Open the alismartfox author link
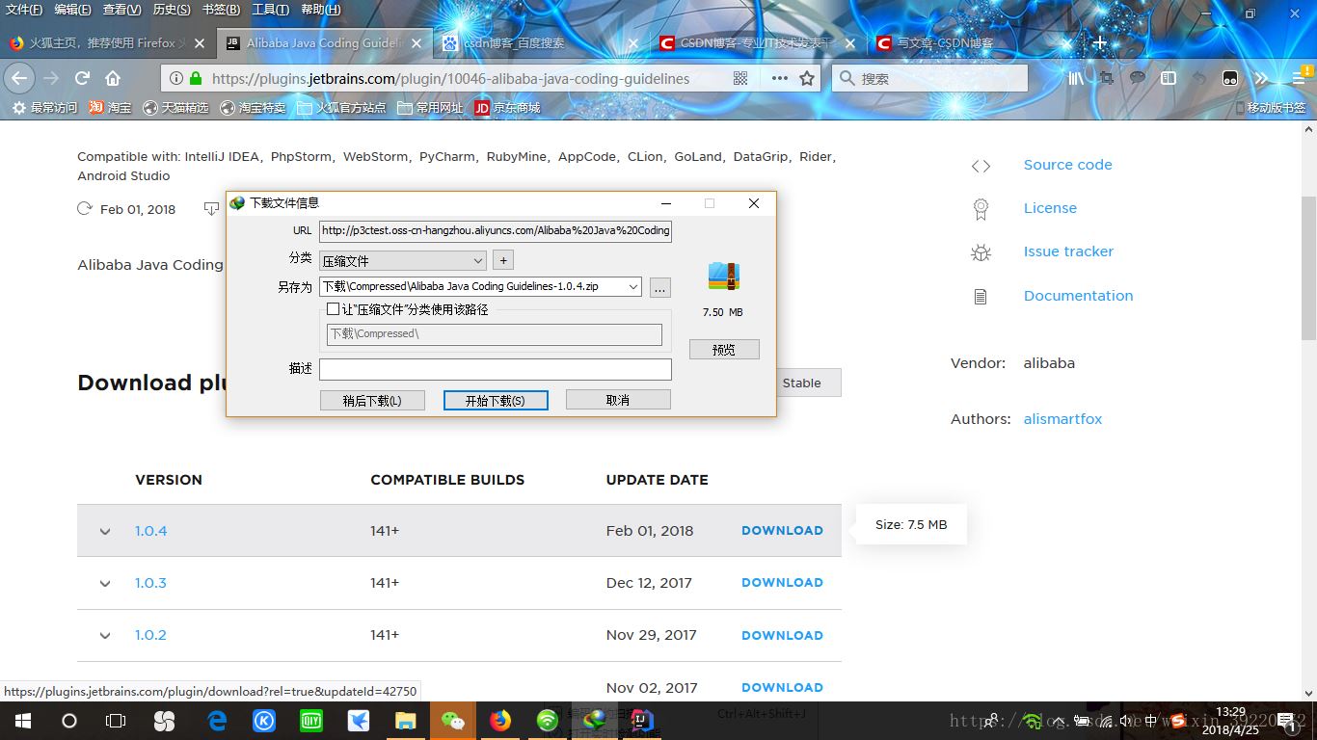This screenshot has height=740, width=1317. click(1062, 419)
